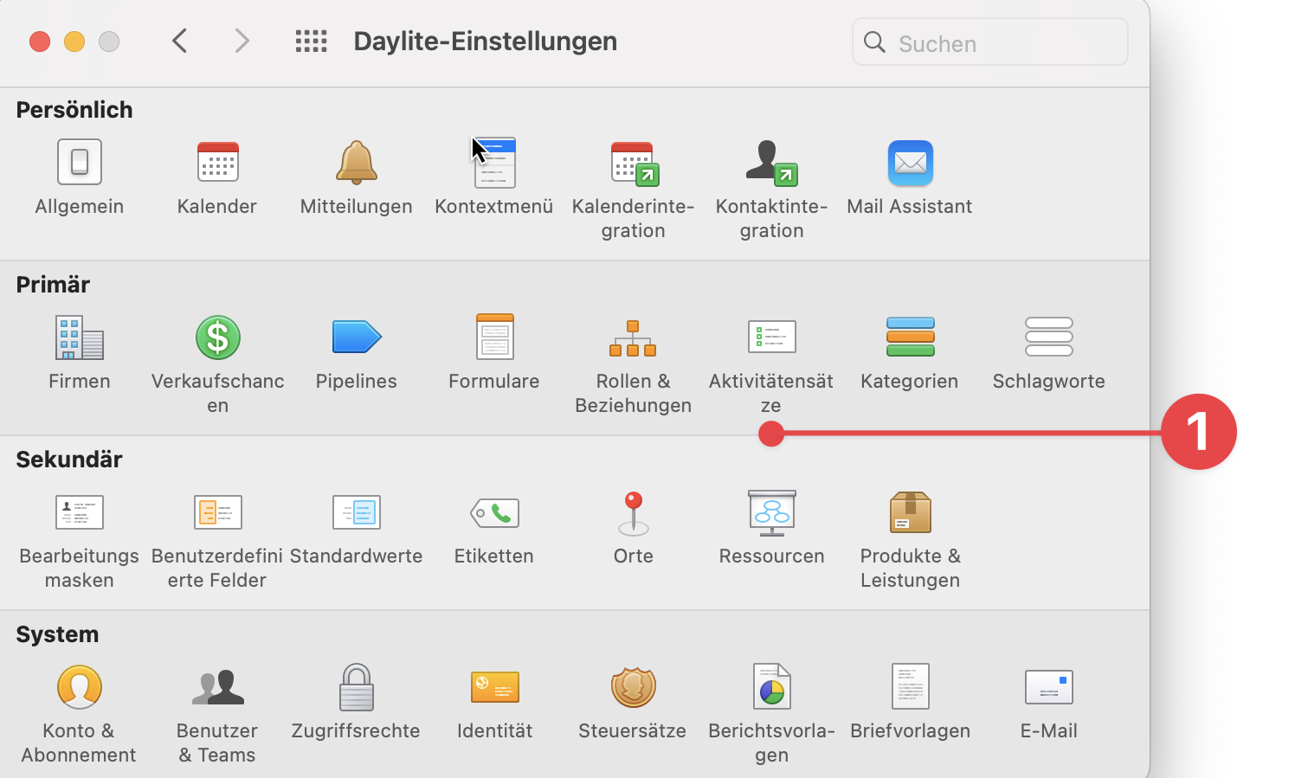Select the Pipelines arrow icon

pos(356,338)
